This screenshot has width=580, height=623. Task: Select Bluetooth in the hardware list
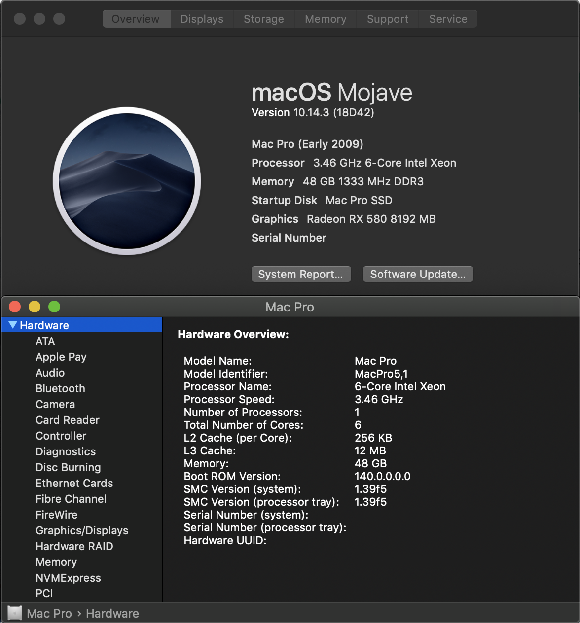click(x=60, y=388)
